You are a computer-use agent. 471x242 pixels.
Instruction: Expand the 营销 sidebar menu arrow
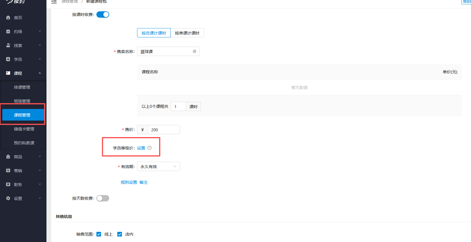pyautogui.click(x=40, y=170)
